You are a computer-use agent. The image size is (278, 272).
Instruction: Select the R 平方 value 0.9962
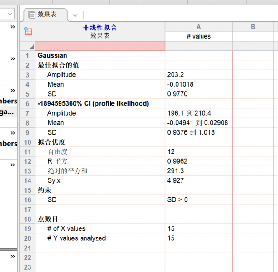[198, 161]
